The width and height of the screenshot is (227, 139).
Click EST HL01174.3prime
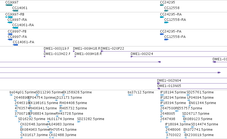click(61, 119)
